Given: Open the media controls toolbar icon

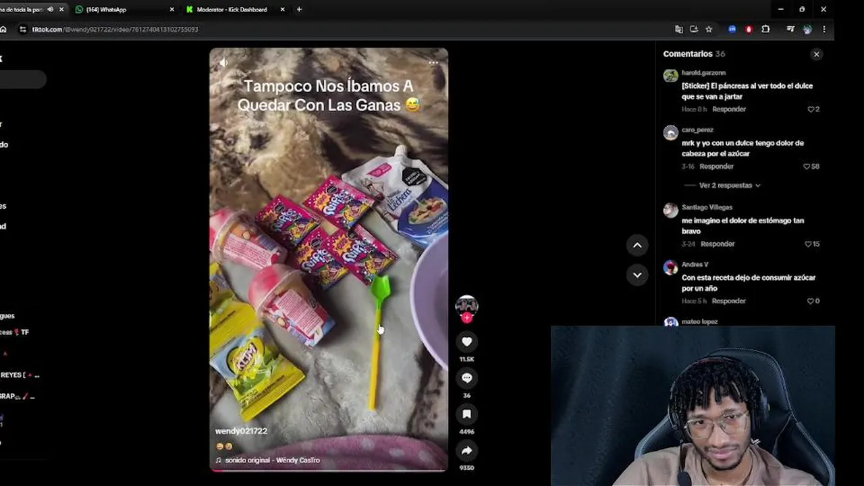Looking at the screenshot, I should (790, 29).
